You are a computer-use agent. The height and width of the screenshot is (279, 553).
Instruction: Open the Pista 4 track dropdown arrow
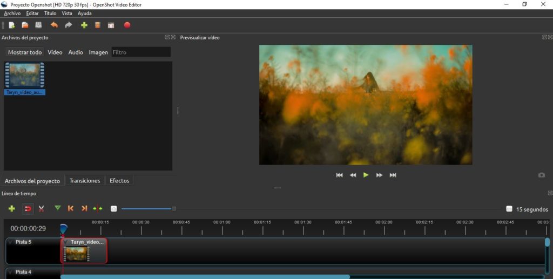(x=10, y=273)
